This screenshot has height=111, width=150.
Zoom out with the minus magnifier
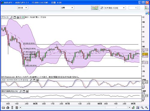(x=142, y=108)
